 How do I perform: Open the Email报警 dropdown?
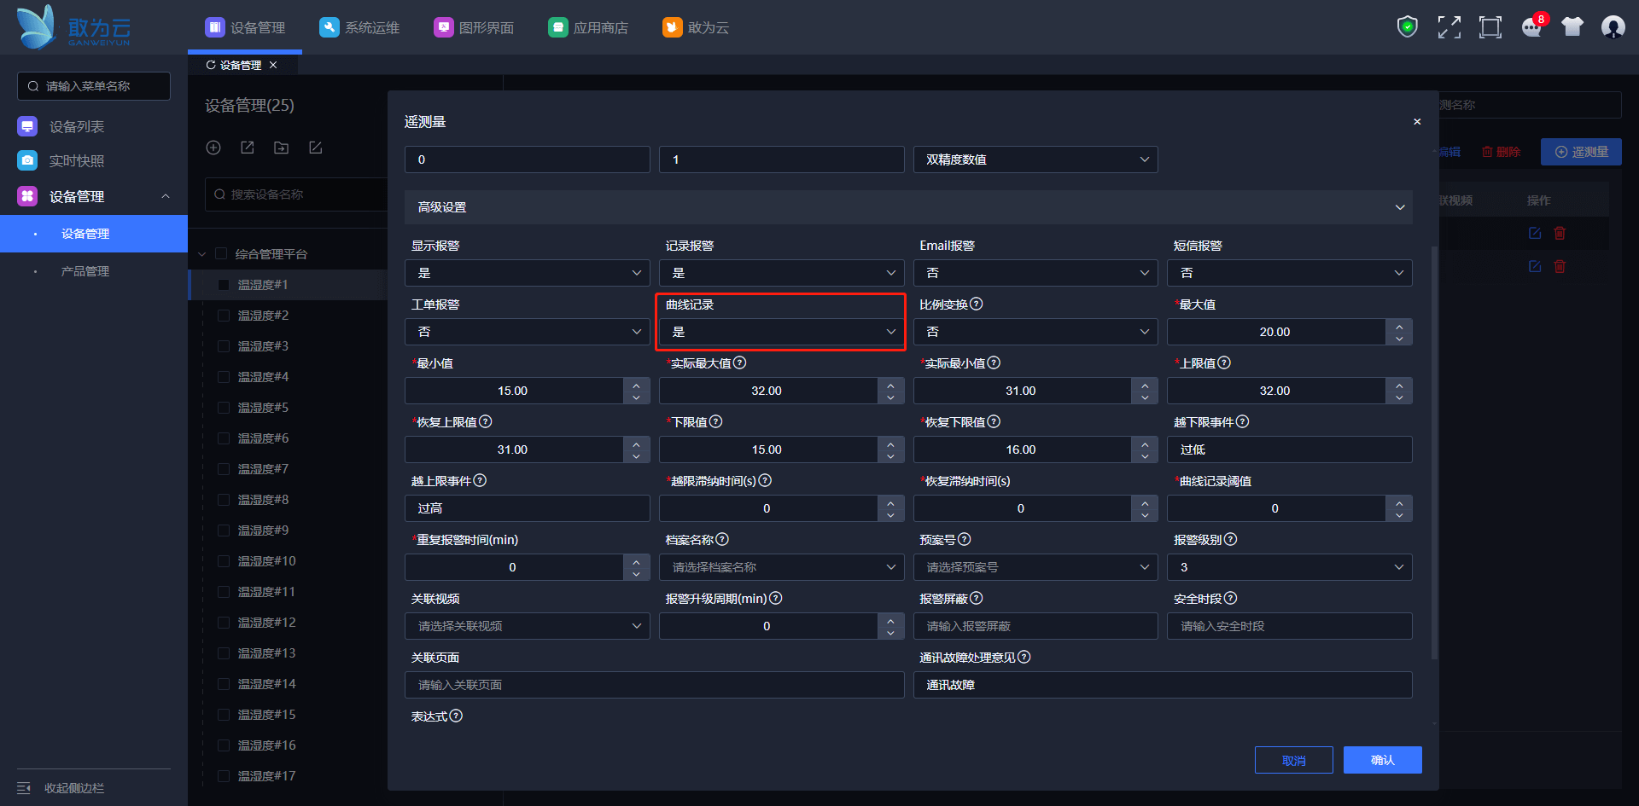click(1035, 273)
